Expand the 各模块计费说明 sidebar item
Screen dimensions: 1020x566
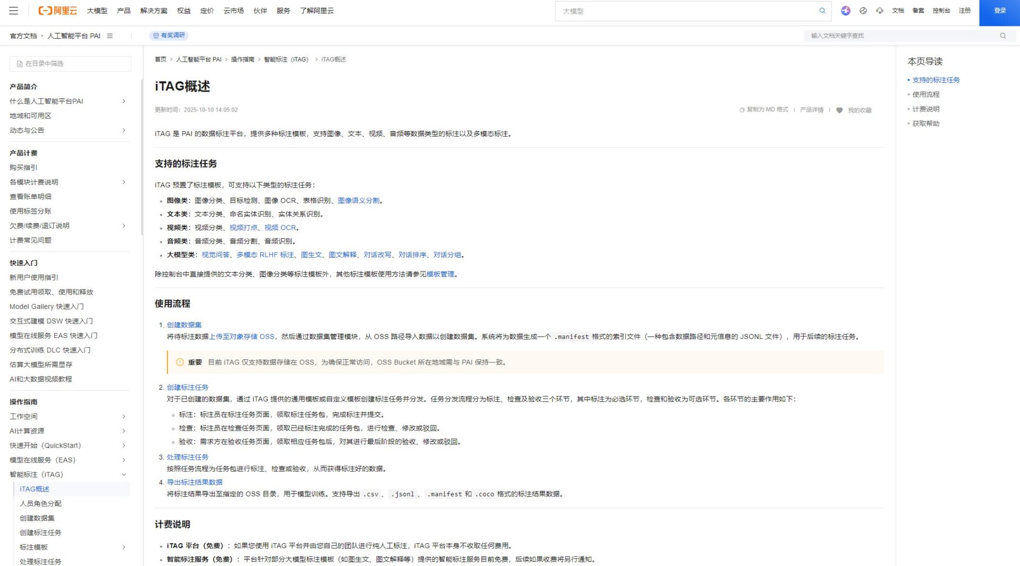pyautogui.click(x=124, y=182)
